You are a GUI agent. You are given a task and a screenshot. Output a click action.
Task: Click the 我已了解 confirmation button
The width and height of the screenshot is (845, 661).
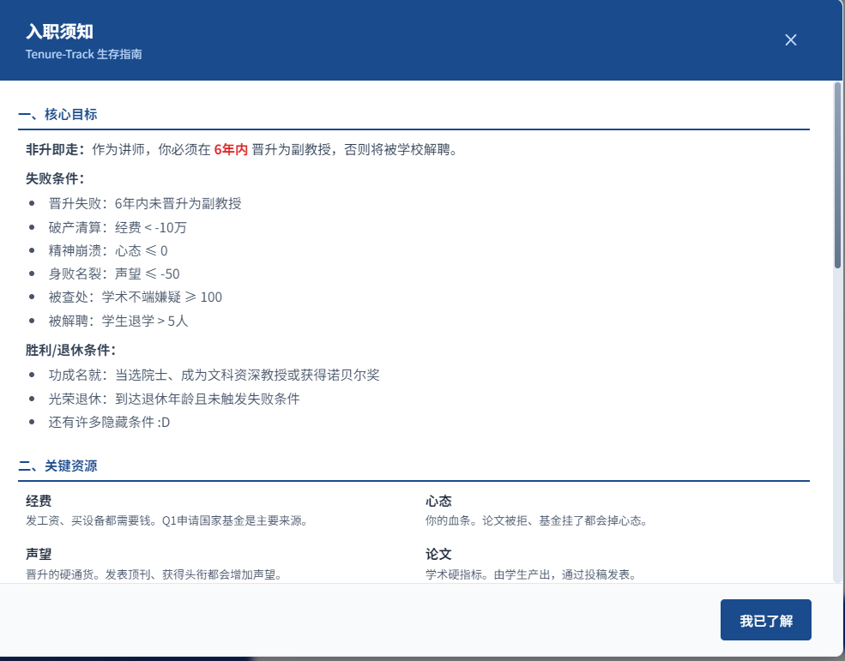coord(764,619)
